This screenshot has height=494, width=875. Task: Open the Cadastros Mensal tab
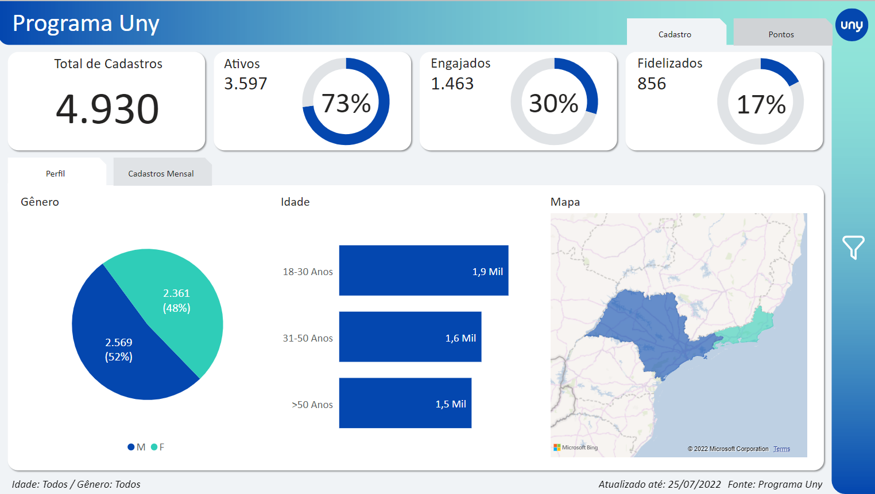pos(161,174)
